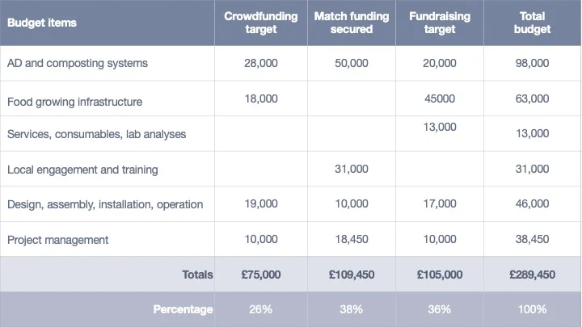Screen dimensions: 582x327
Task: Select Design, assembly, installation, operation label
Action: (x=105, y=204)
